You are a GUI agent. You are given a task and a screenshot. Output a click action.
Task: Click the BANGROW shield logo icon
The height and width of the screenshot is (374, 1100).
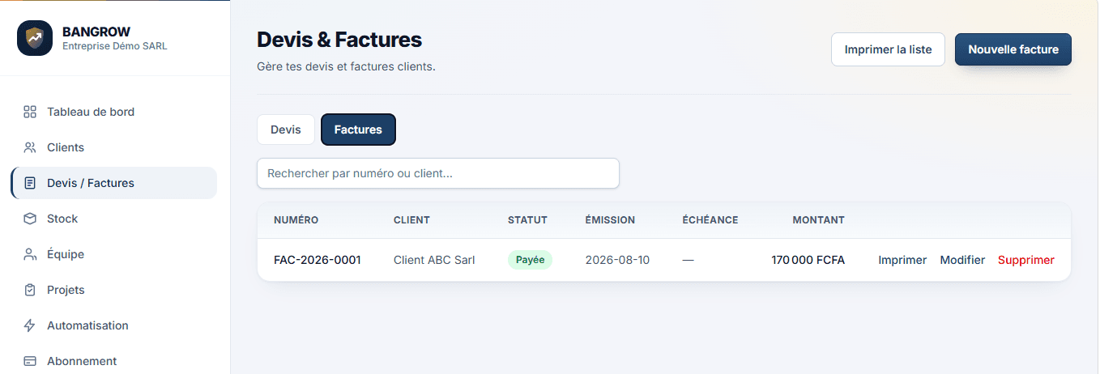[35, 38]
